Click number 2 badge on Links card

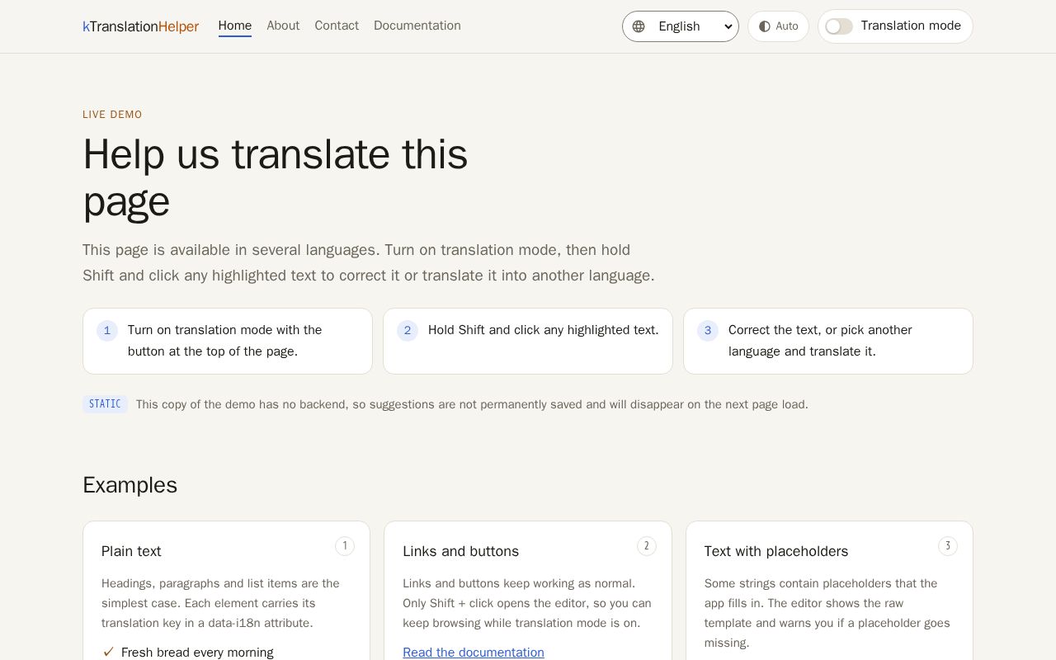(647, 546)
